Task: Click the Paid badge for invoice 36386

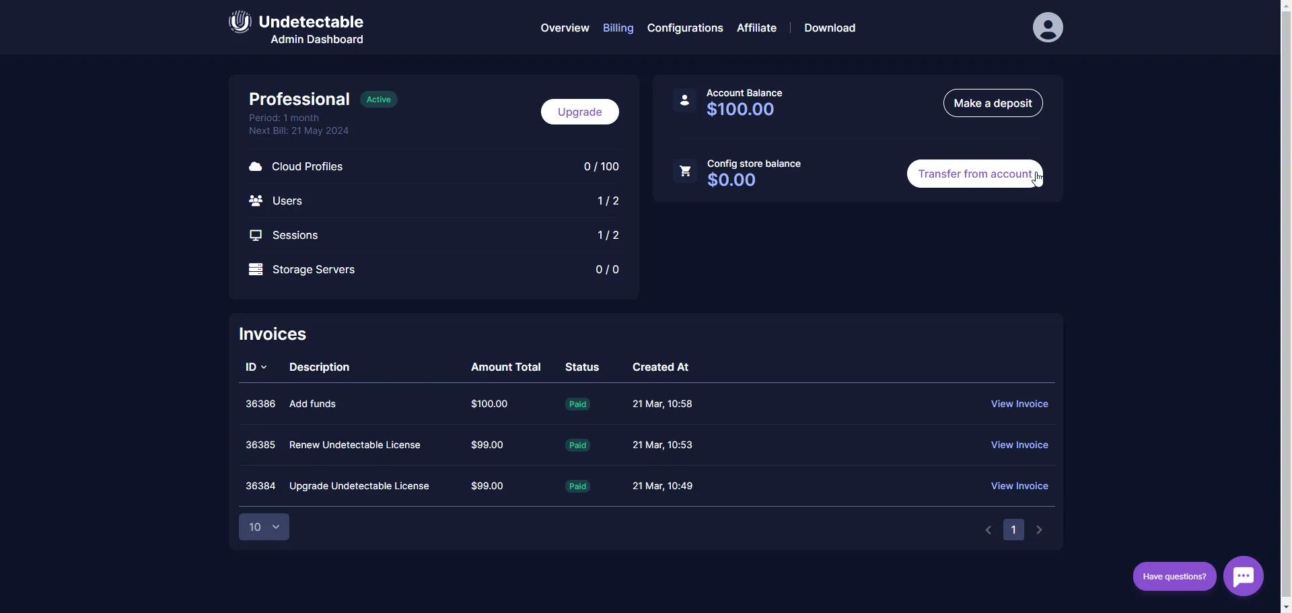Action: [578, 404]
